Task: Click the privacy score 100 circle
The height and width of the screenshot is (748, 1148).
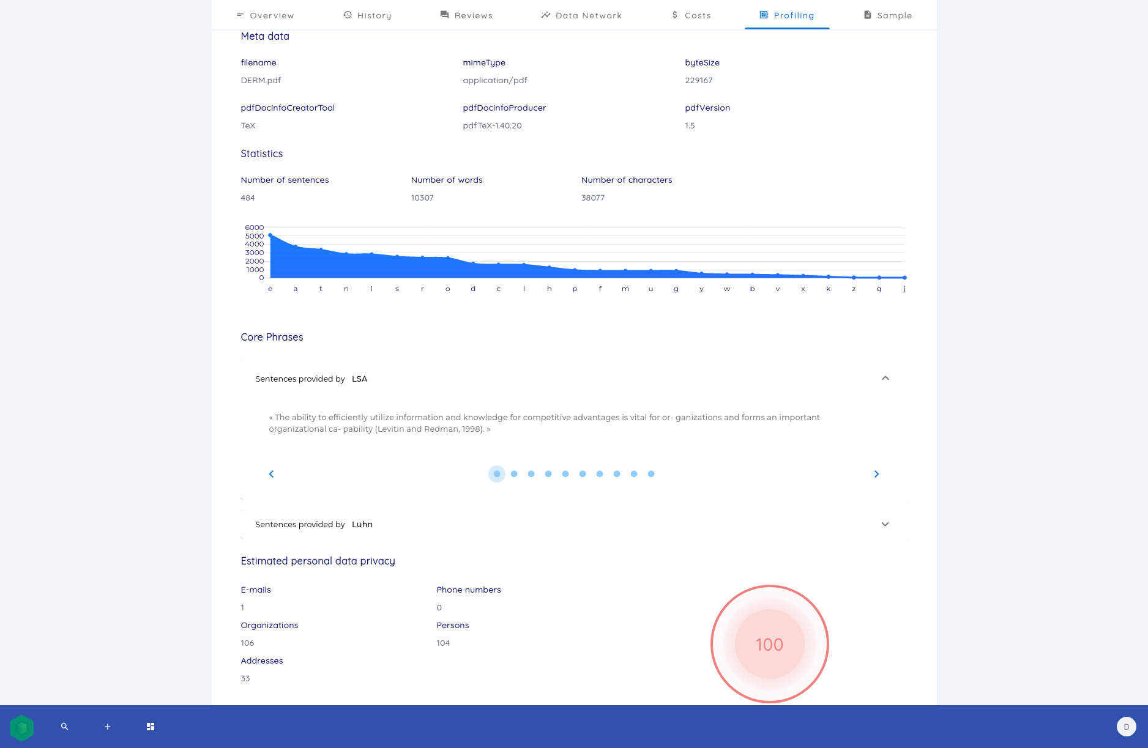Action: 769,644
